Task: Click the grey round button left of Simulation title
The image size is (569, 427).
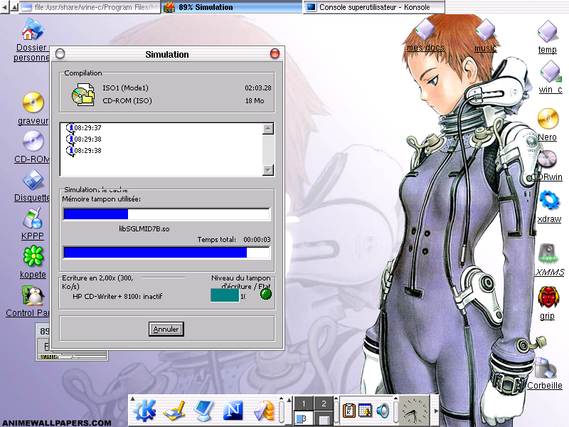Action: coord(60,54)
